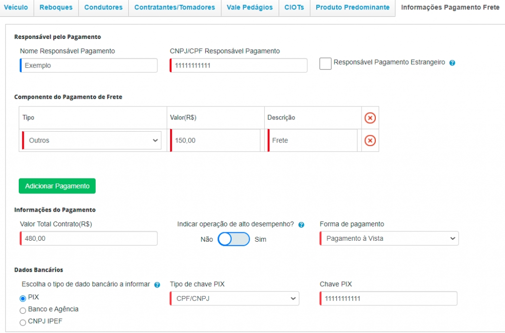The image size is (505, 333).
Task: Click the Chave PIX input field
Action: (x=388, y=299)
